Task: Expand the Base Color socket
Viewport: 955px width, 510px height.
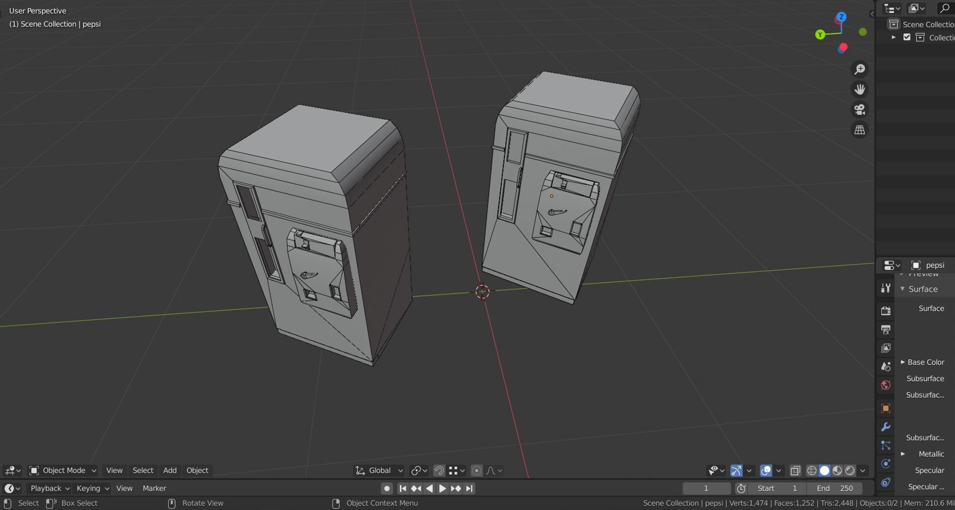Action: point(903,362)
